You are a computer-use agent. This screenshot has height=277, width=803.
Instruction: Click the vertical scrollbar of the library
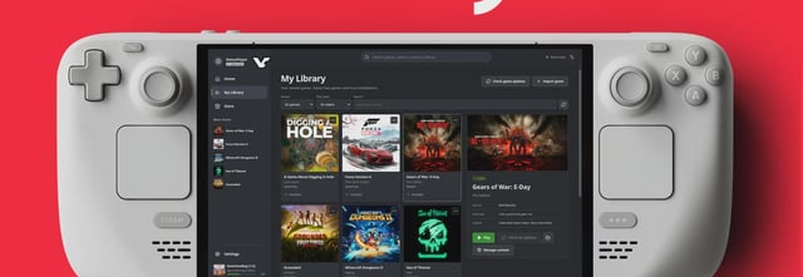pos(579,134)
